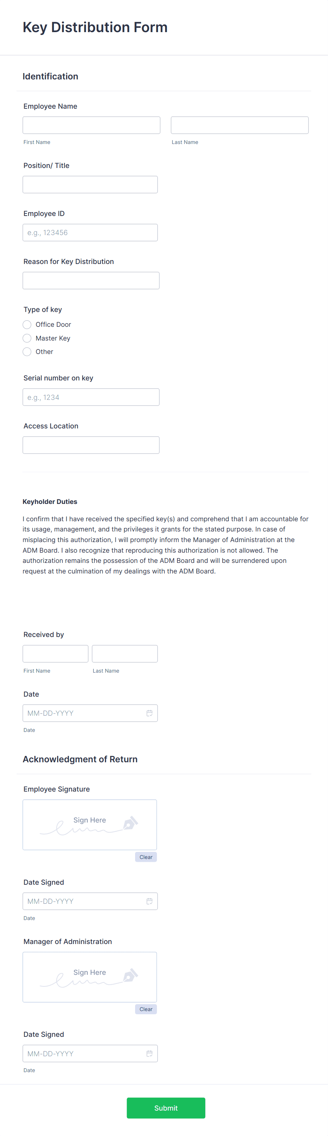Open the calendar icon for second Date Signed
The height and width of the screenshot is (1136, 328).
[x=150, y=1053]
